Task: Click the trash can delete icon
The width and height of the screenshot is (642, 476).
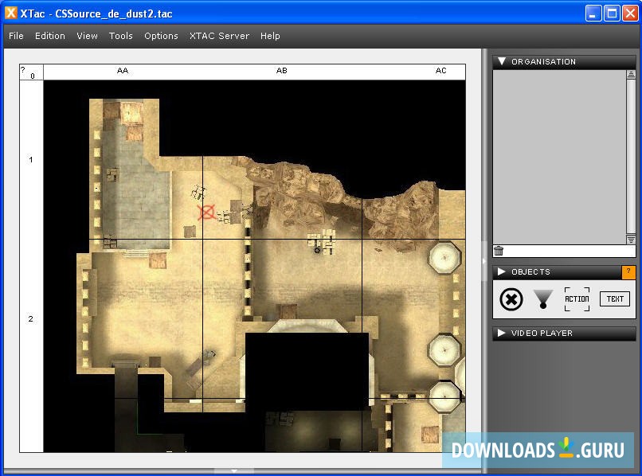Action: (x=499, y=251)
